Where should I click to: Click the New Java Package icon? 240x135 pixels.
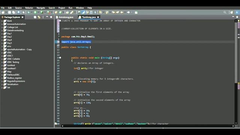tap(56, 12)
